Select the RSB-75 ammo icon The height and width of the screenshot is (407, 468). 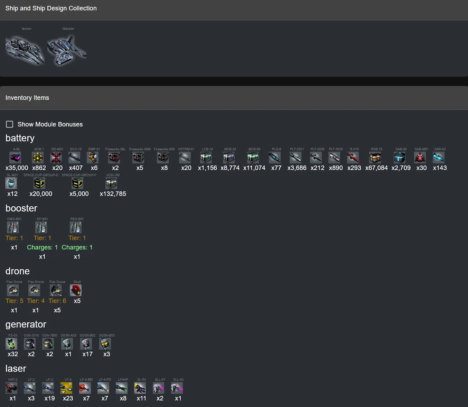click(x=375, y=158)
